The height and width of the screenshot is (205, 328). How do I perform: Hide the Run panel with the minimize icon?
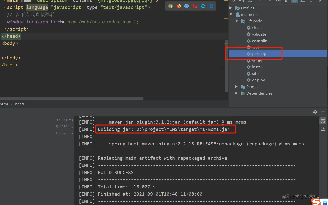click(x=323, y=112)
